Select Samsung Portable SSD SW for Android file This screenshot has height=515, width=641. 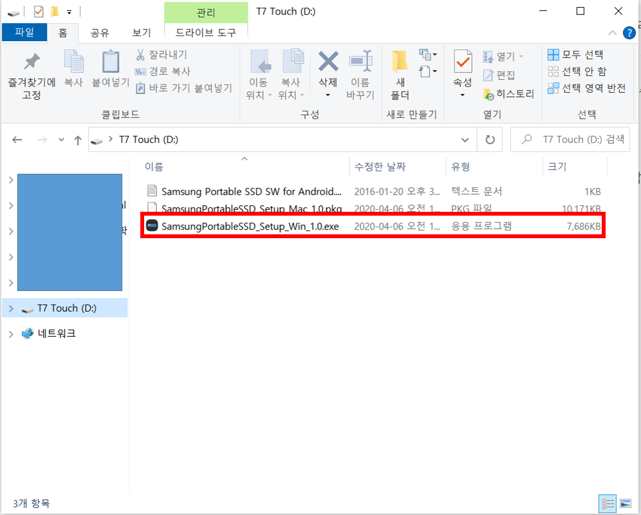tap(251, 191)
